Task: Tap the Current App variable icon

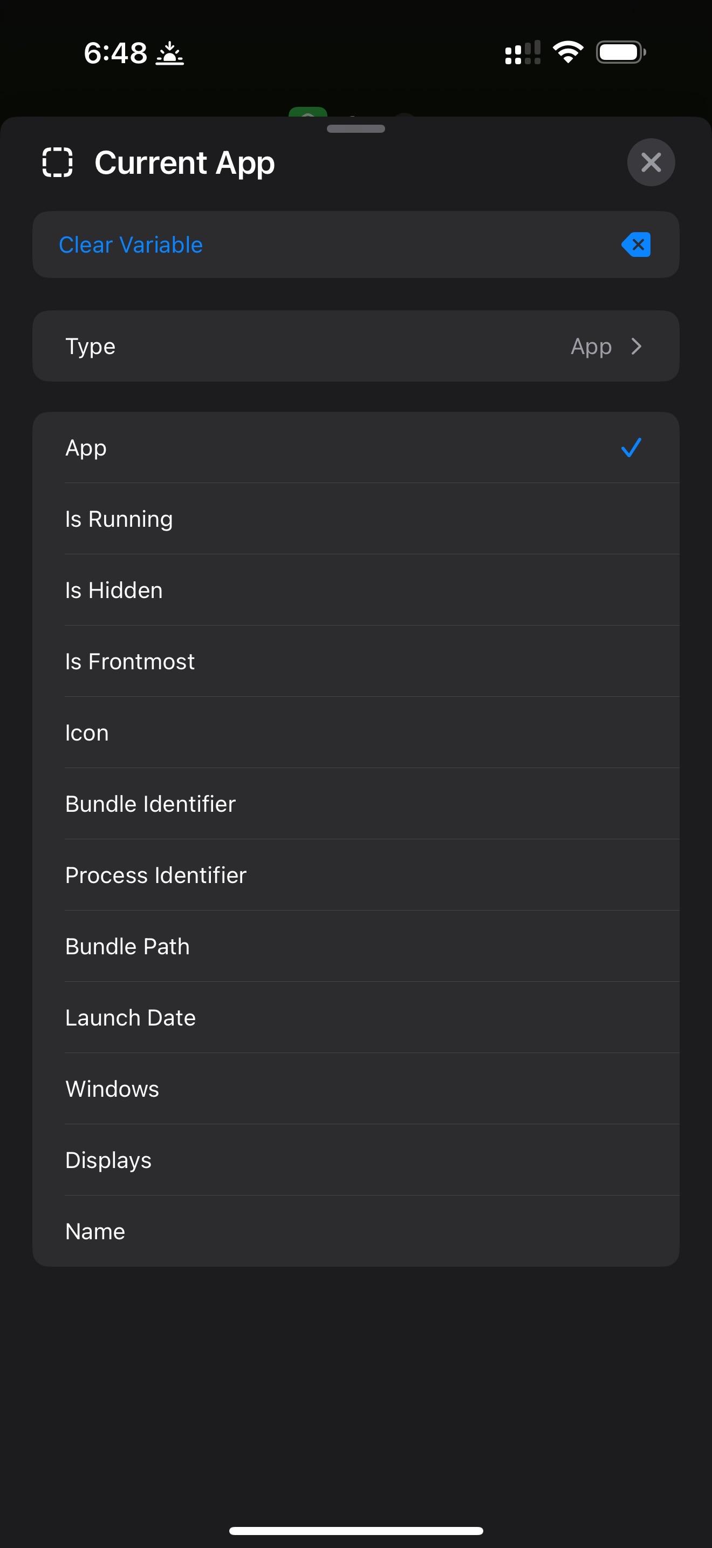Action: click(x=58, y=162)
